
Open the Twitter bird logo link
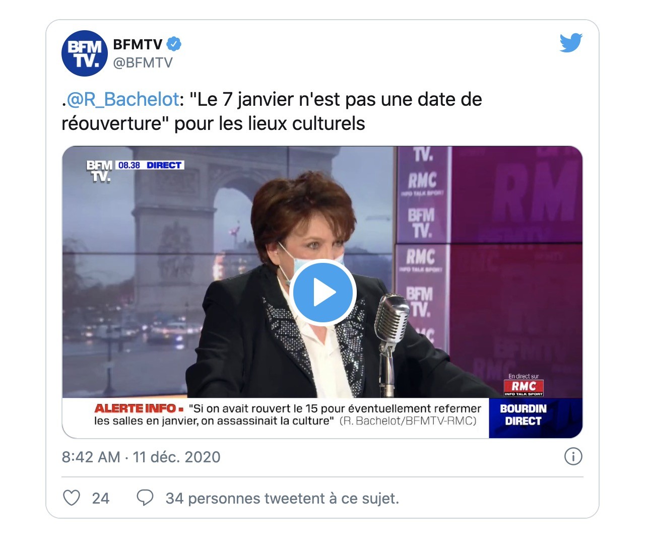pos(571,43)
